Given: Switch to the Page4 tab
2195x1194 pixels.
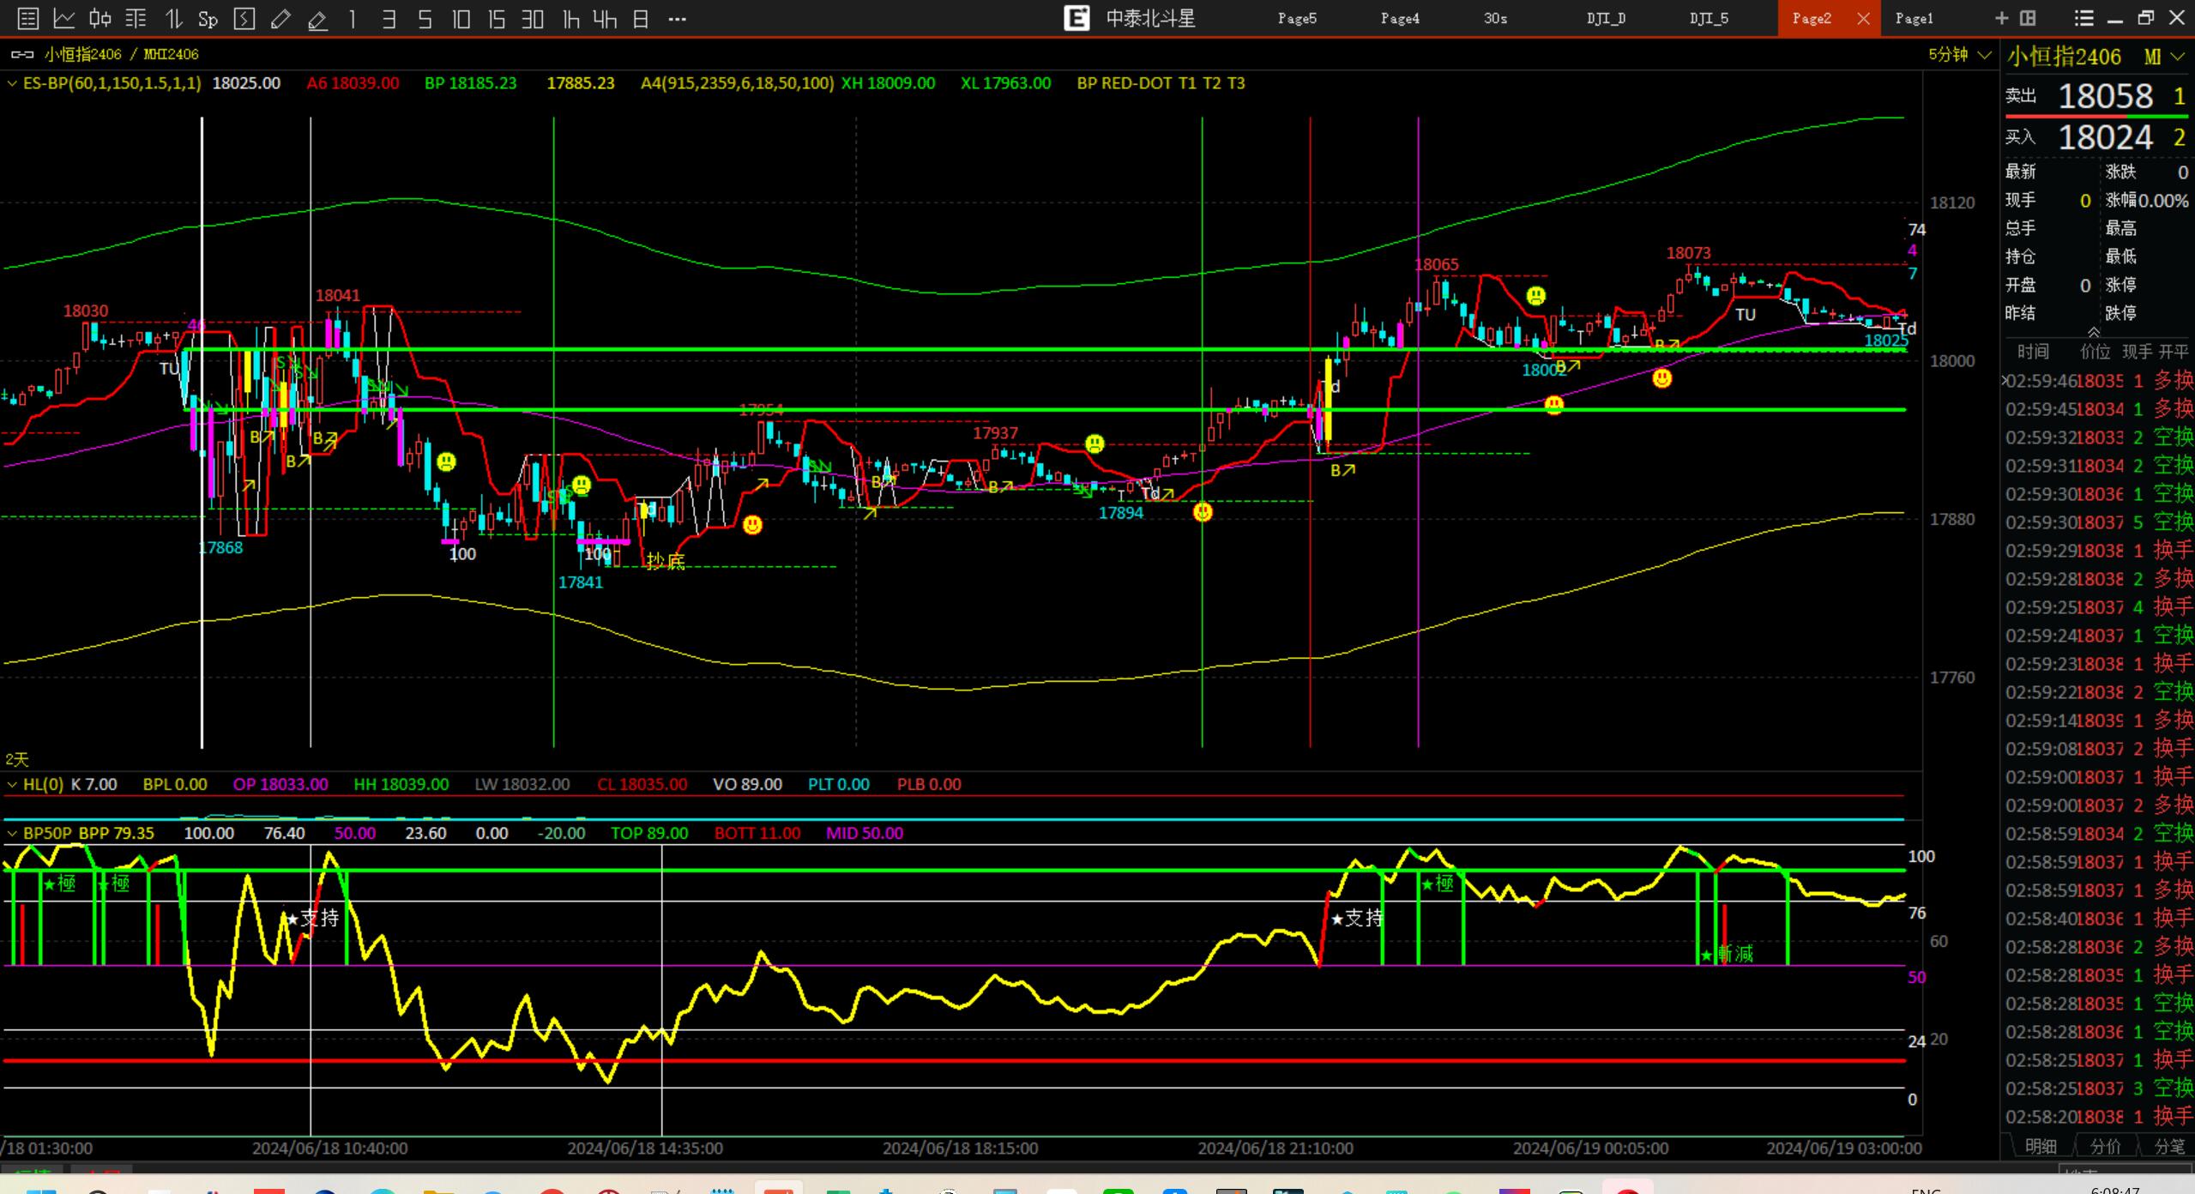Looking at the screenshot, I should 1400,18.
